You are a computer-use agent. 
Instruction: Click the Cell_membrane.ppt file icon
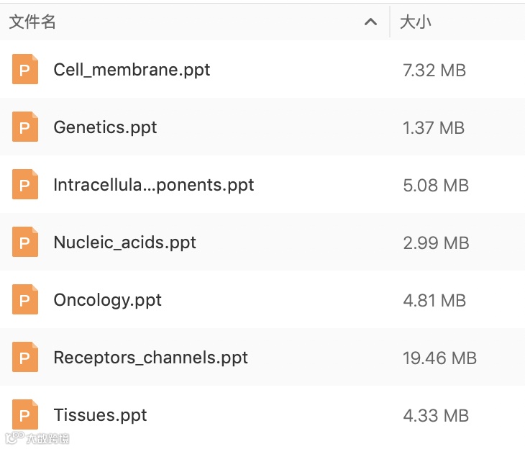[25, 70]
